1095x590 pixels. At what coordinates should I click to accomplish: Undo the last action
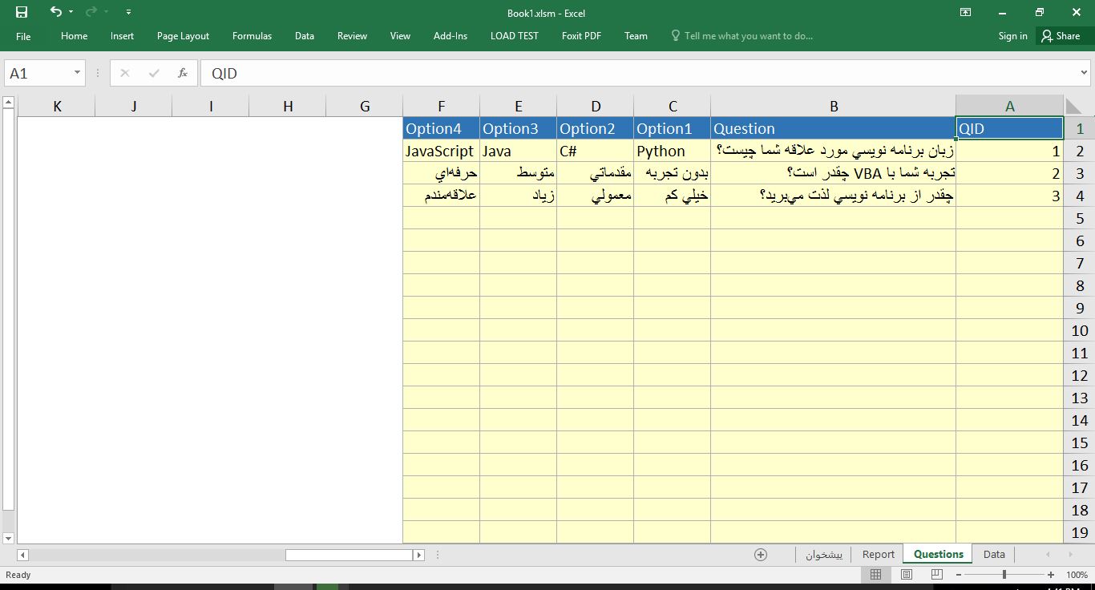pyautogui.click(x=55, y=12)
